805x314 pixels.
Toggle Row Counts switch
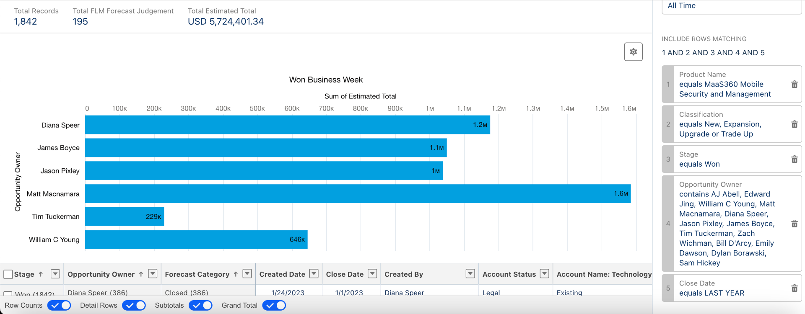click(x=59, y=305)
